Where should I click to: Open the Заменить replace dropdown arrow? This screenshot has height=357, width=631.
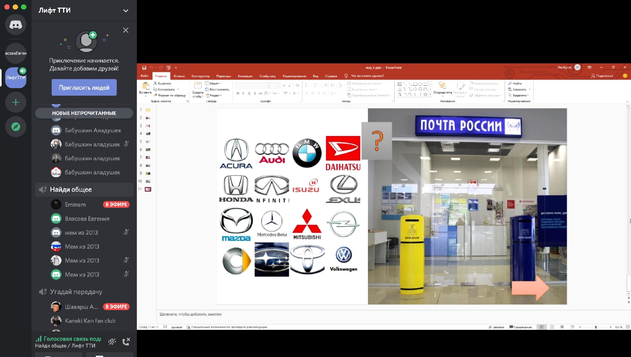pyautogui.click(x=529, y=89)
